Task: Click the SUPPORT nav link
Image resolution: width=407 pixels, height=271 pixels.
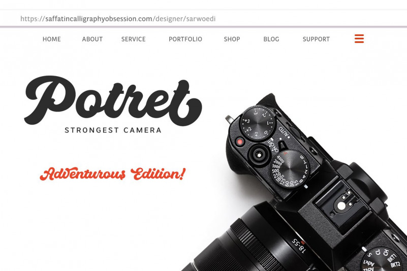Action: coord(316,39)
